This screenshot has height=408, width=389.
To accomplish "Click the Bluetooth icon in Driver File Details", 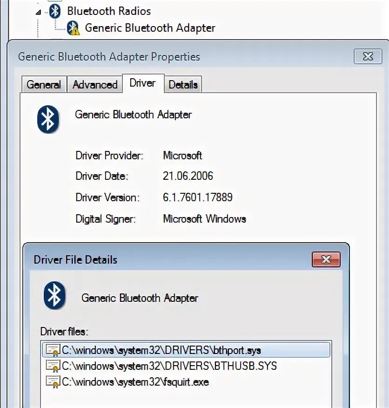I will 54,295.
